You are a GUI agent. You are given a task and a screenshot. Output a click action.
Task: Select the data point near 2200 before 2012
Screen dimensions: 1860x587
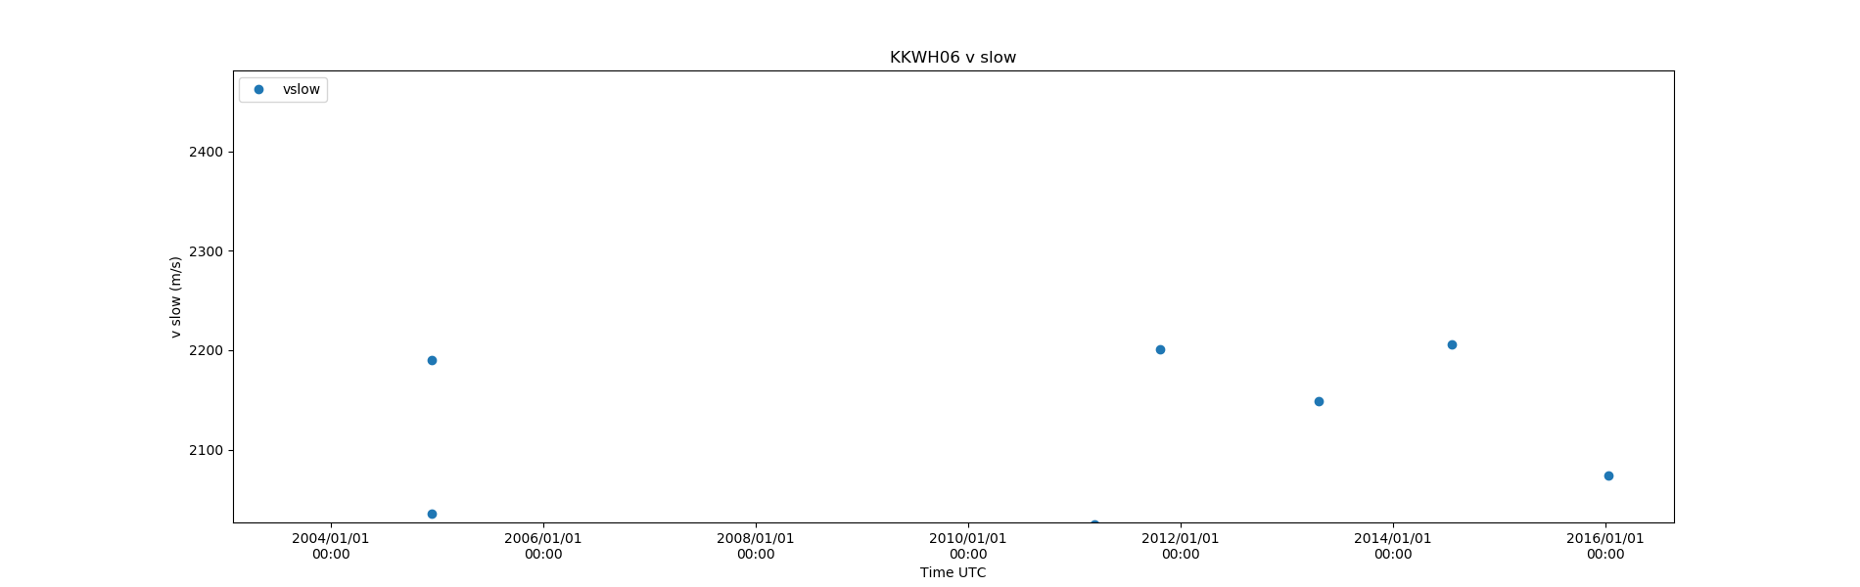tap(1160, 349)
